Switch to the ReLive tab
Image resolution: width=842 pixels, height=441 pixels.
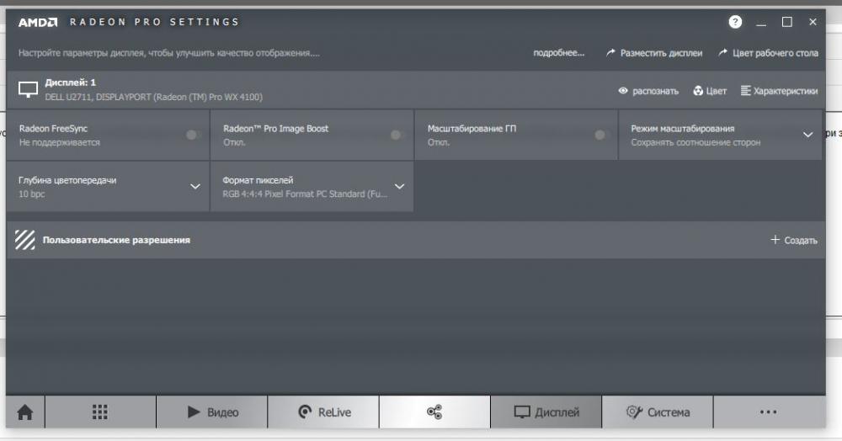(323, 412)
